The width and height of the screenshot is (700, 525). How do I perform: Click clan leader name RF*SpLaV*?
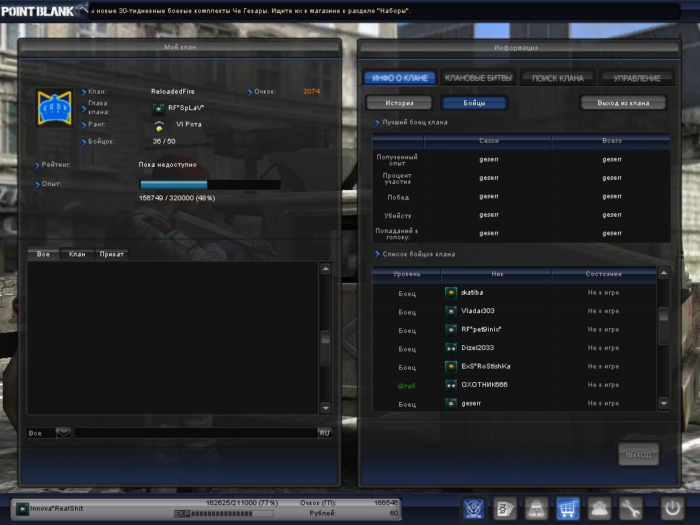[x=186, y=107]
